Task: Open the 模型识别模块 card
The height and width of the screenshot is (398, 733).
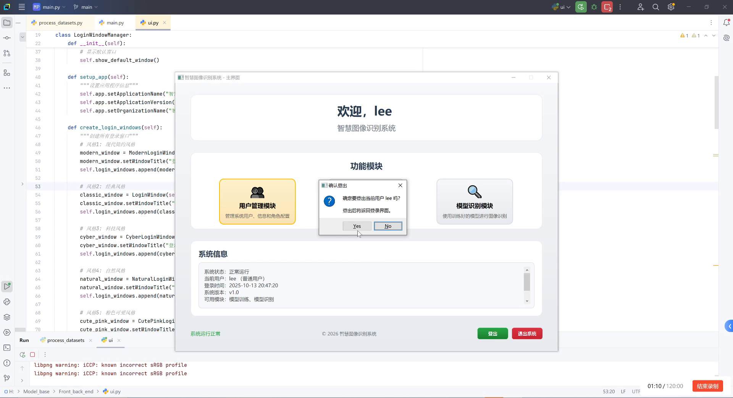Action: click(x=475, y=202)
